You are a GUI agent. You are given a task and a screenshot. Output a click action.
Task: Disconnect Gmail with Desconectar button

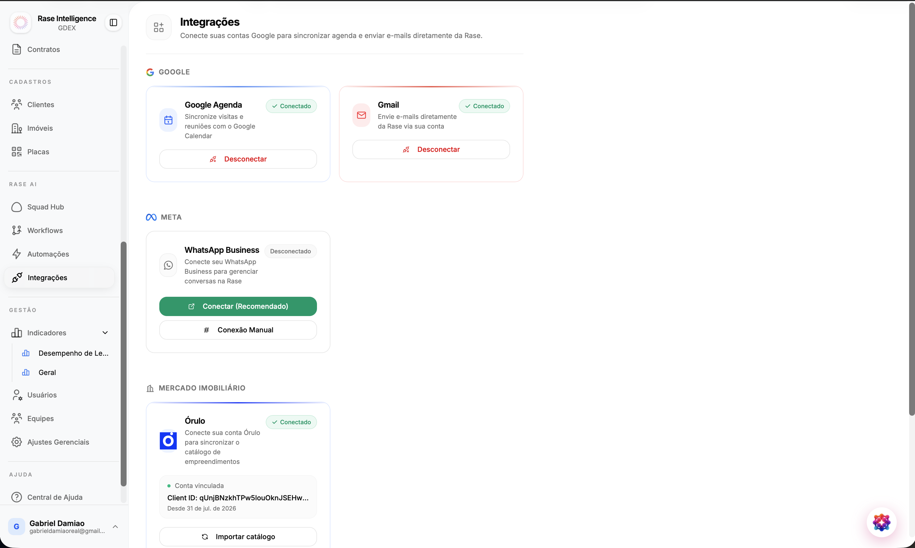point(431,149)
